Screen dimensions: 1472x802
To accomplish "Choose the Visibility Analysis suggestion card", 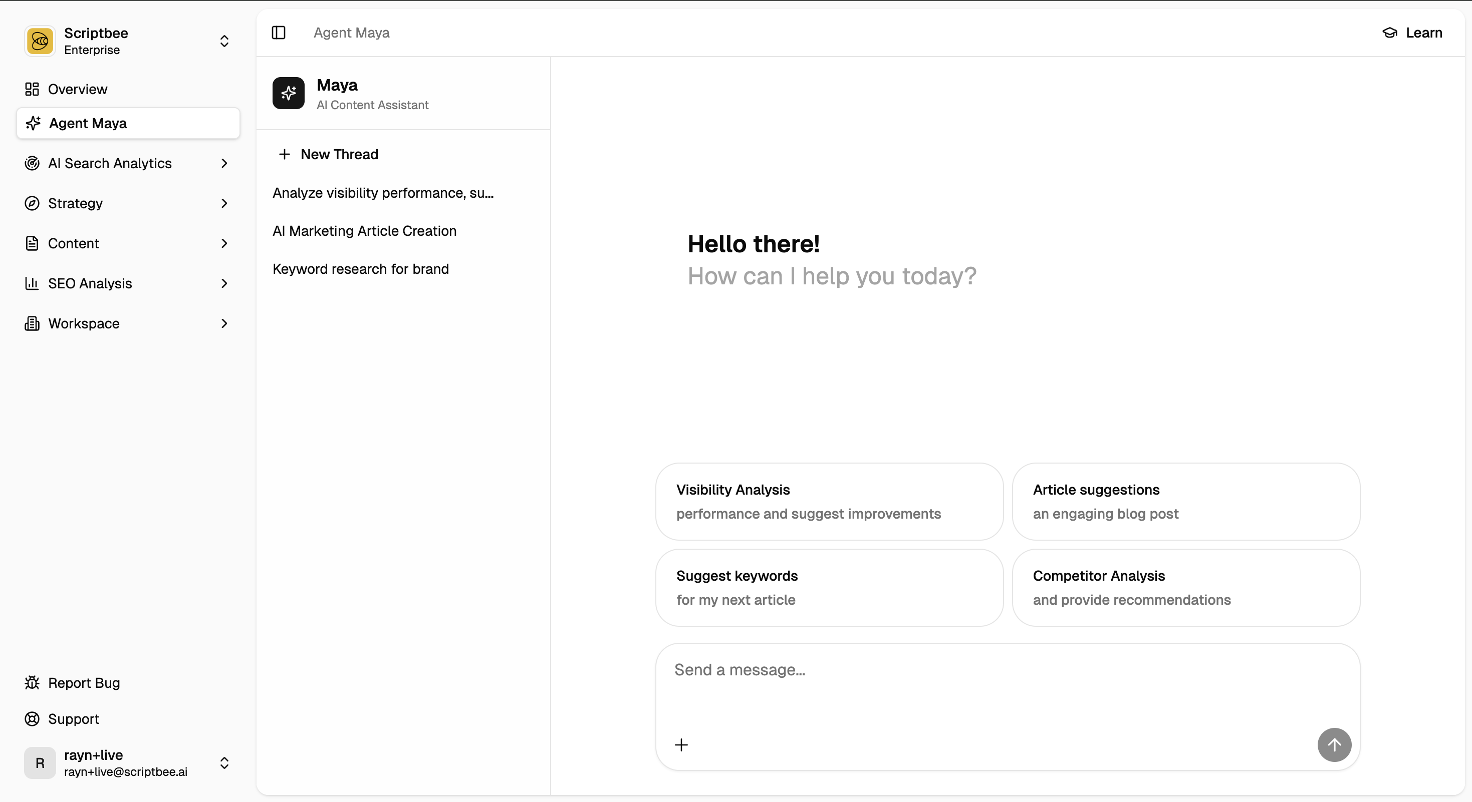I will click(829, 501).
